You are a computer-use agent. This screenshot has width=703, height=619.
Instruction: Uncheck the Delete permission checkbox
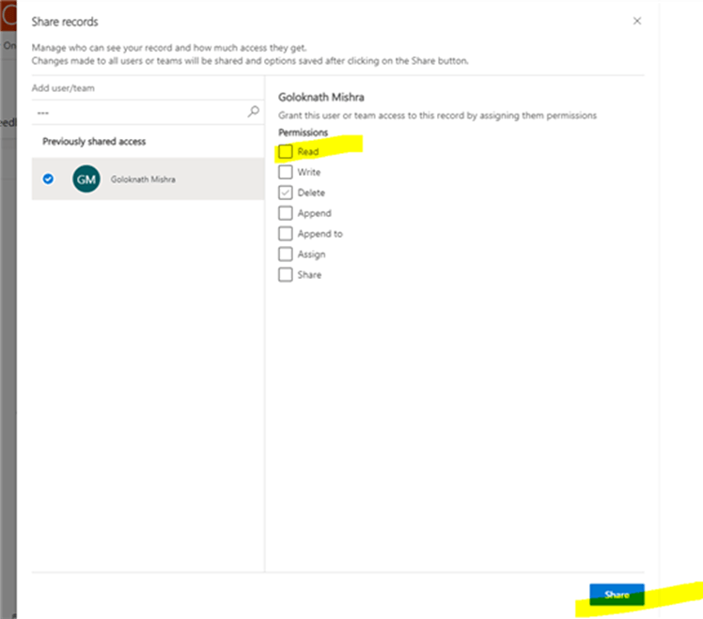tap(286, 193)
